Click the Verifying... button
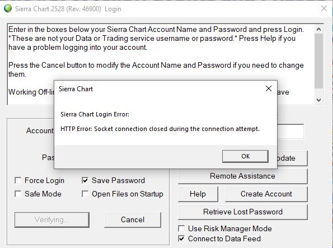 pos(52,220)
